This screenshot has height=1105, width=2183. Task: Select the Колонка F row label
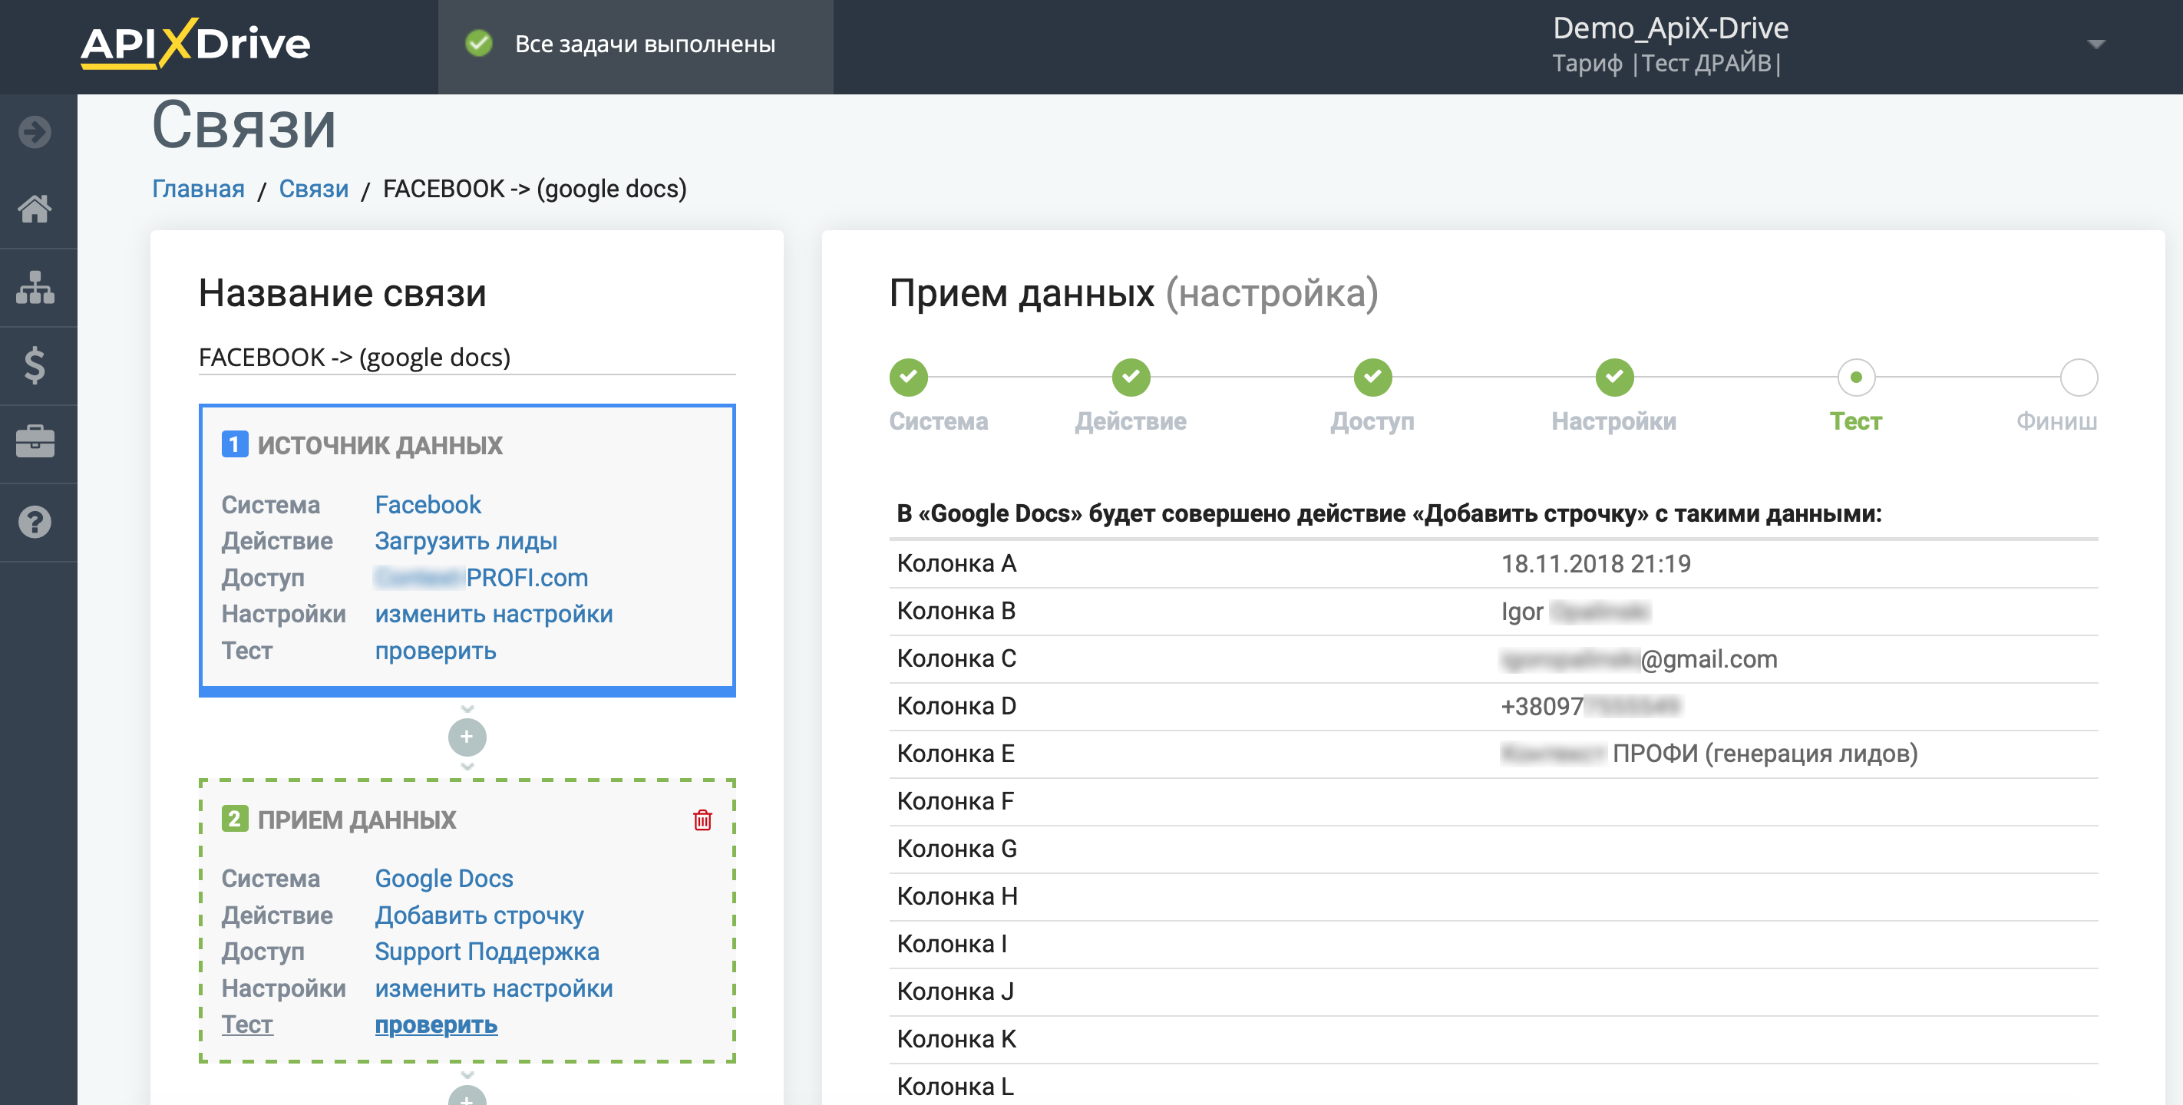tap(955, 801)
